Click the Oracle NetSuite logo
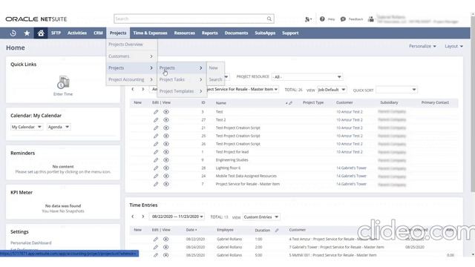 36,19
